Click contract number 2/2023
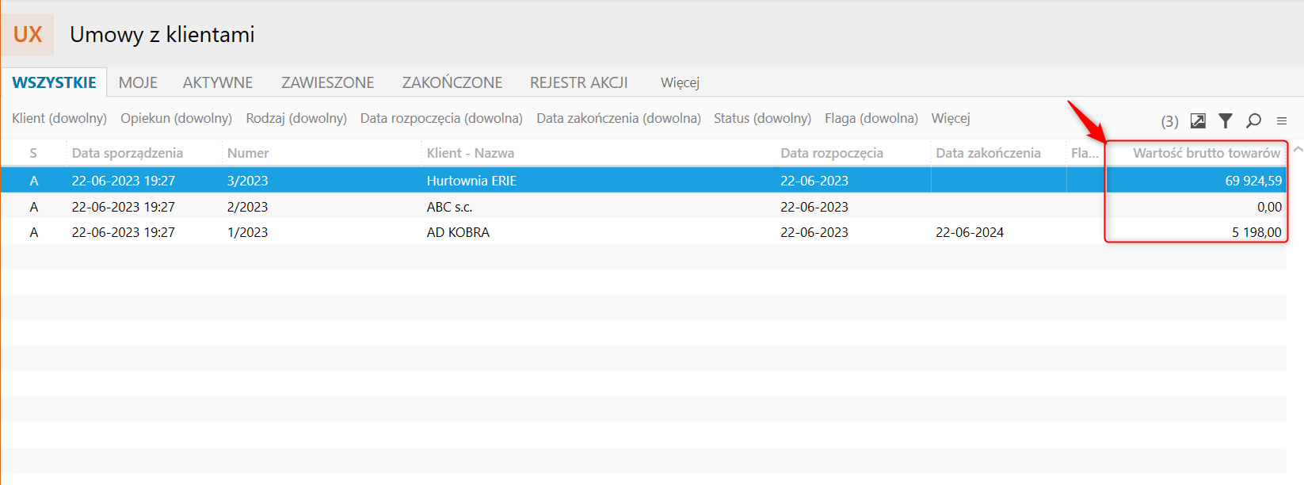 pyautogui.click(x=247, y=207)
